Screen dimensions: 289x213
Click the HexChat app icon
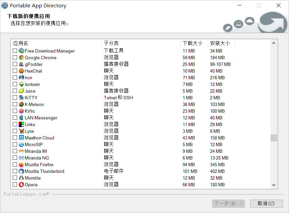[21, 71]
